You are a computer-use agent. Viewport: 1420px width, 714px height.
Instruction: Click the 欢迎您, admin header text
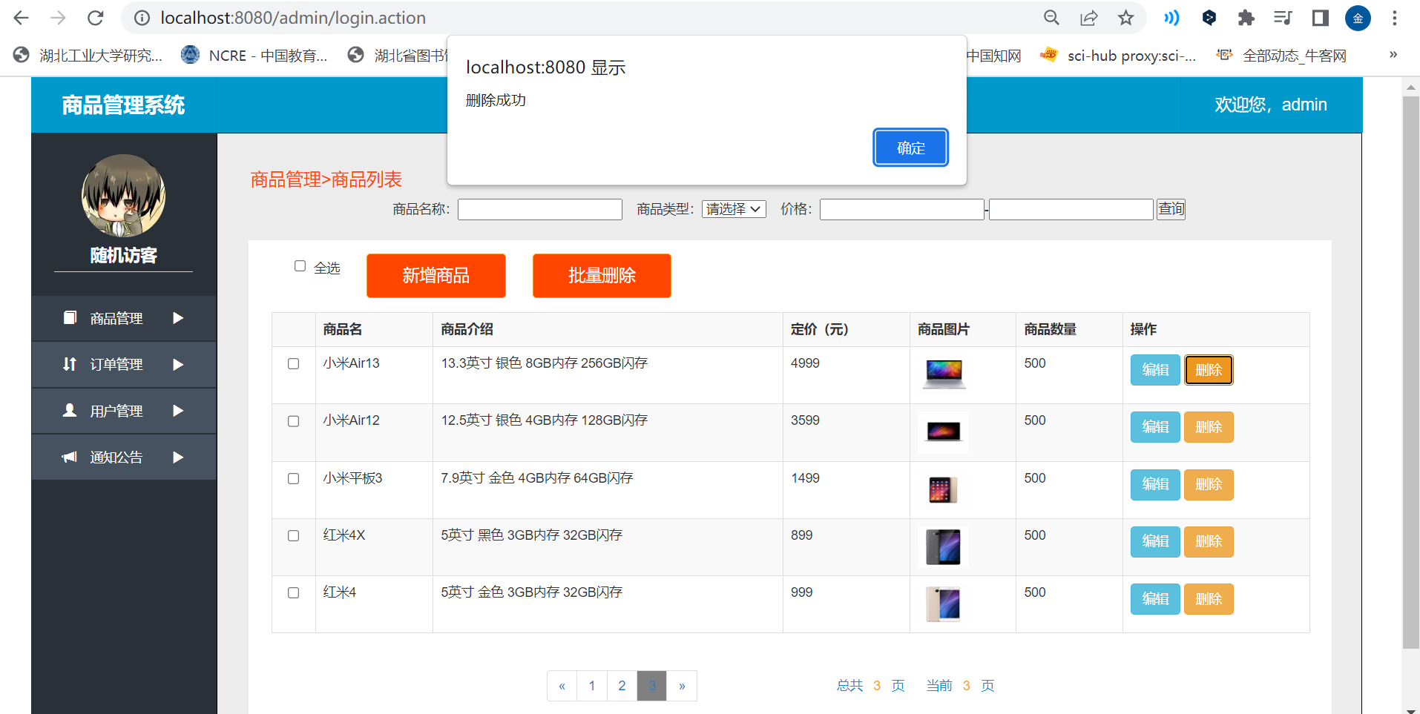pos(1271,105)
